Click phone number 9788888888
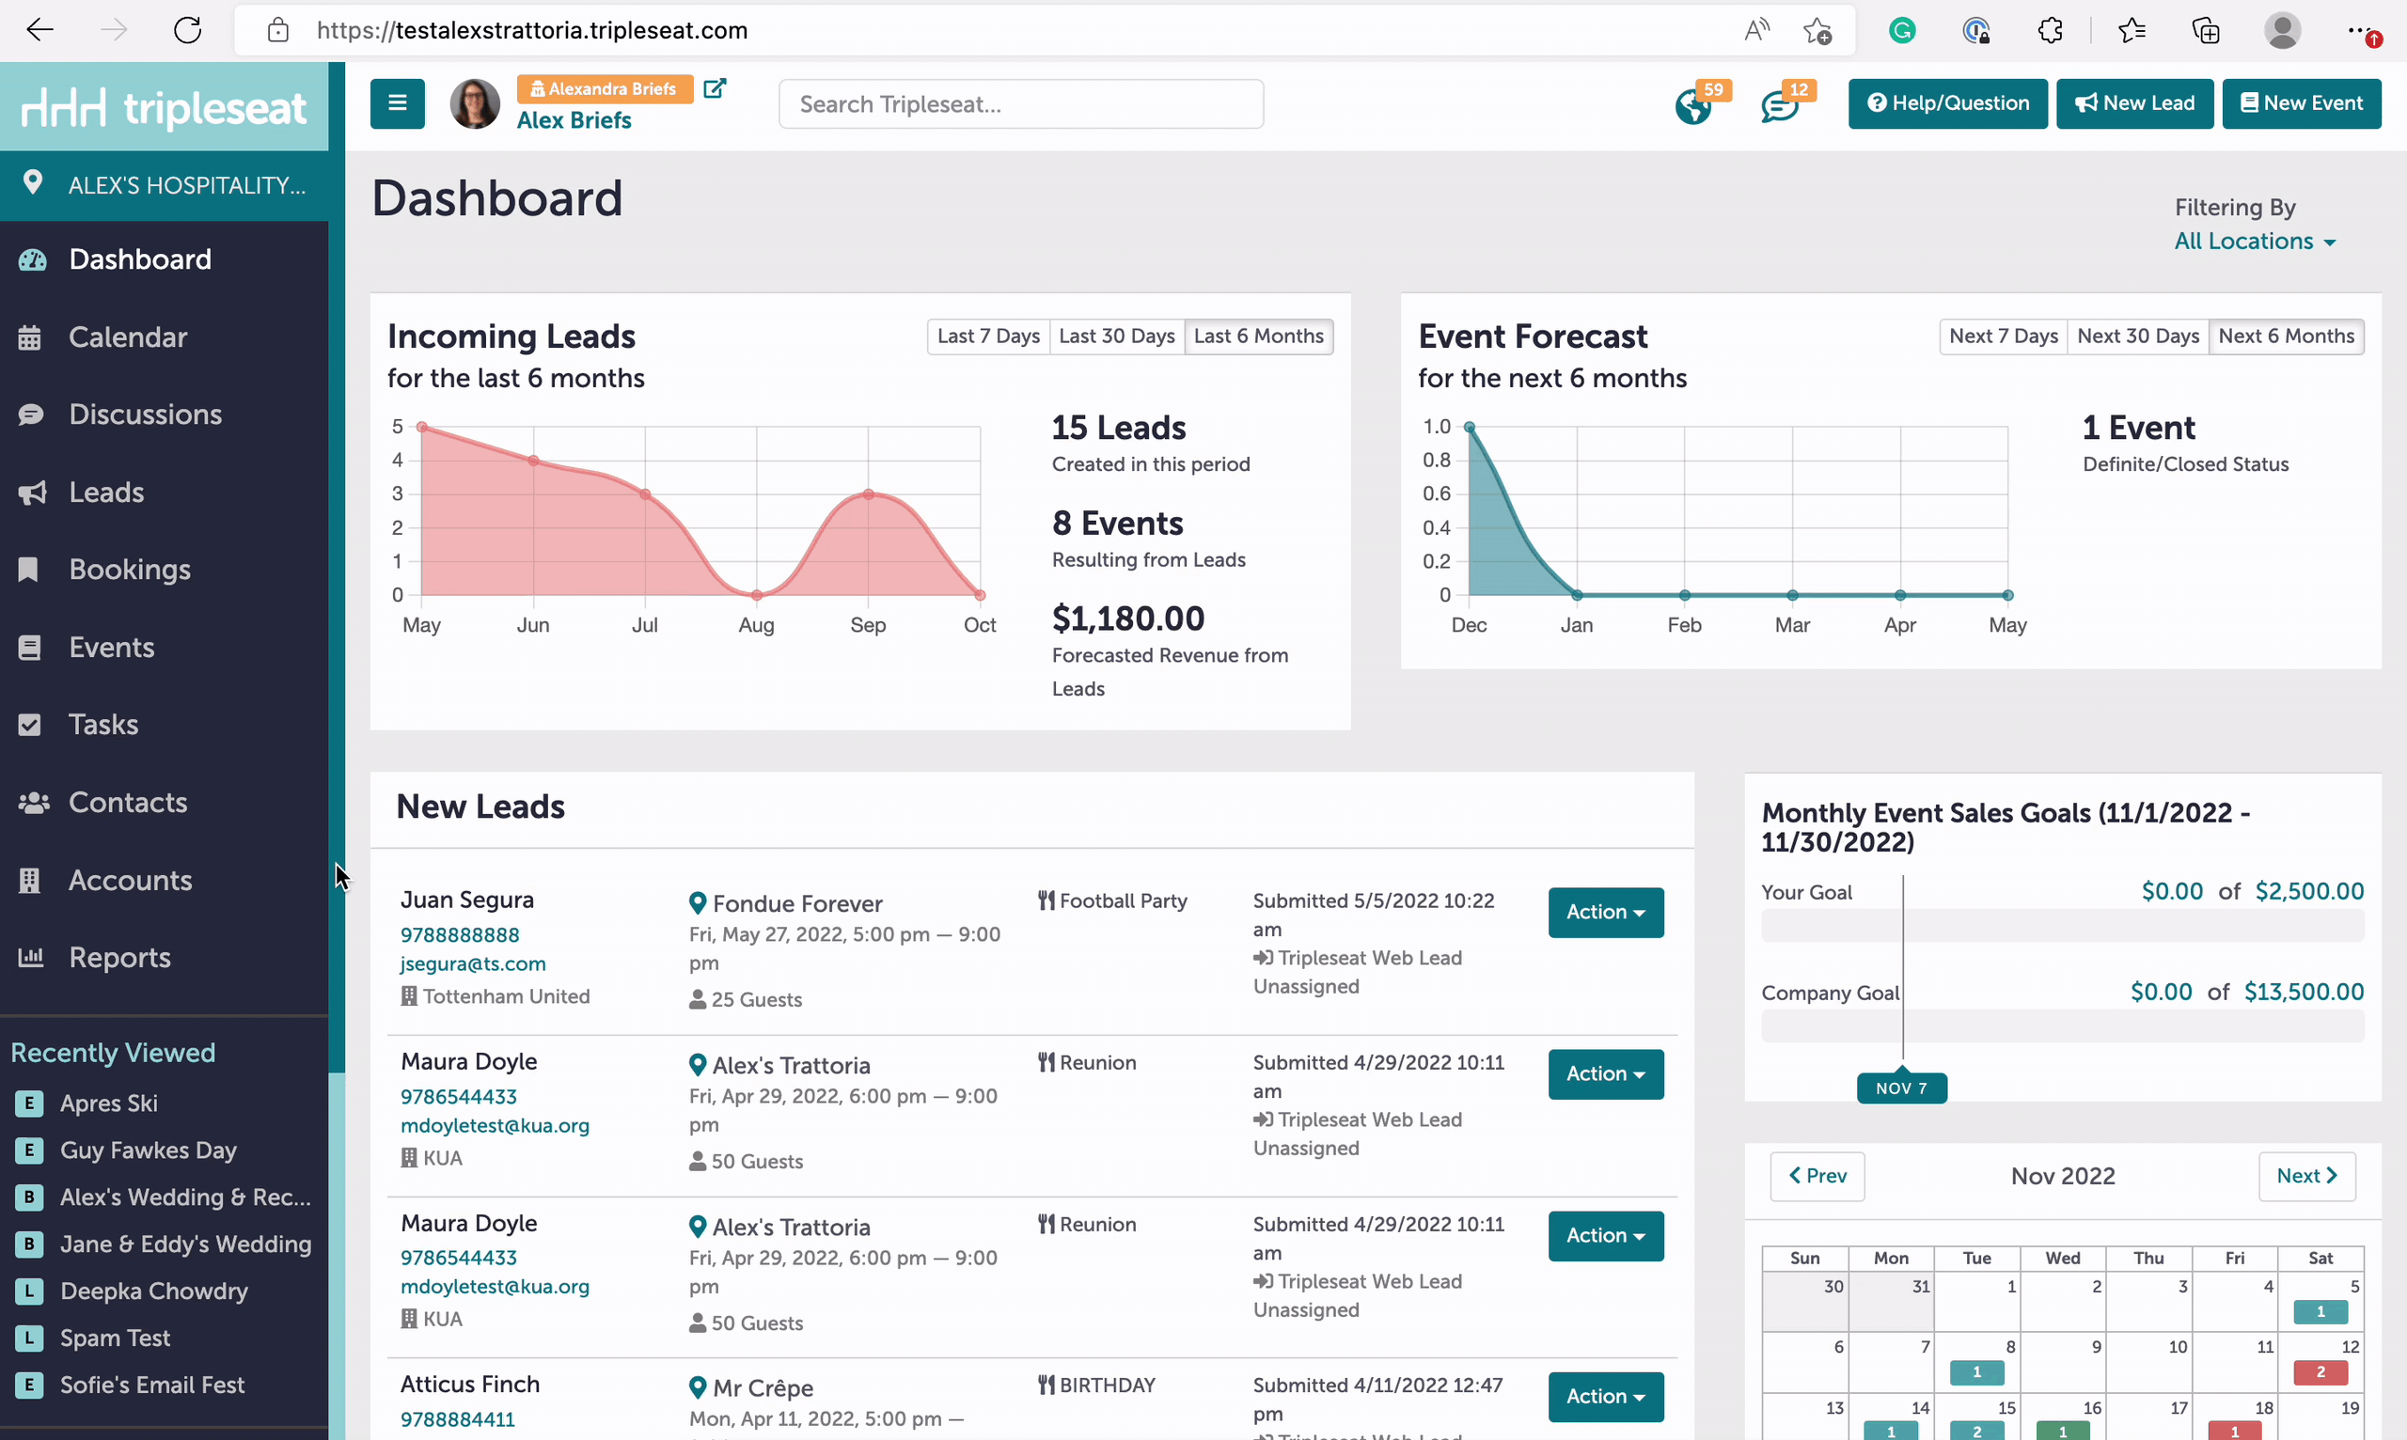 (460, 935)
